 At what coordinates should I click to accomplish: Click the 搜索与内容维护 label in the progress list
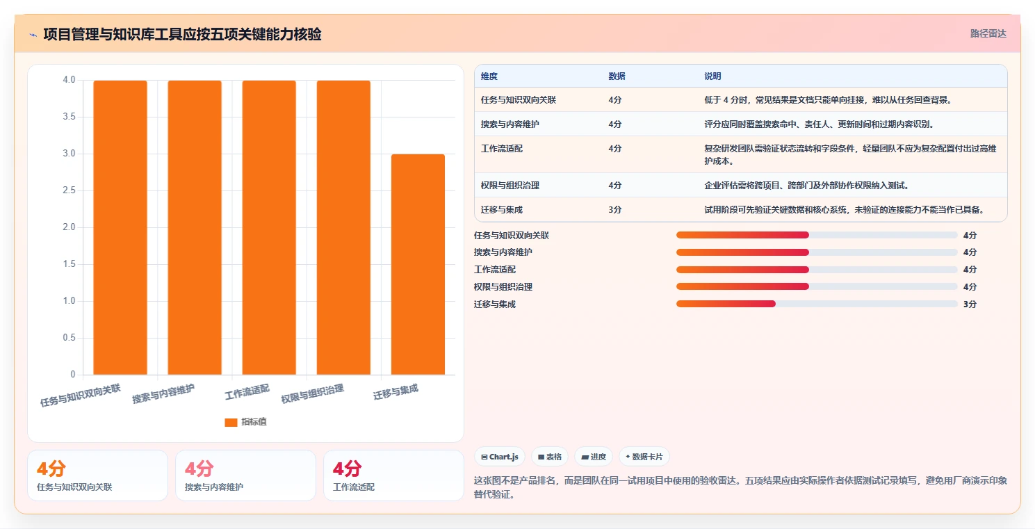503,252
